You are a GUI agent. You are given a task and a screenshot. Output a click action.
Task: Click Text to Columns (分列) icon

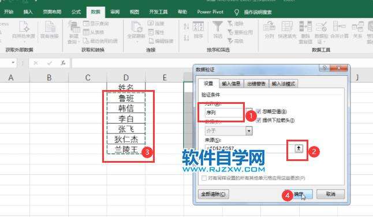click(x=269, y=29)
